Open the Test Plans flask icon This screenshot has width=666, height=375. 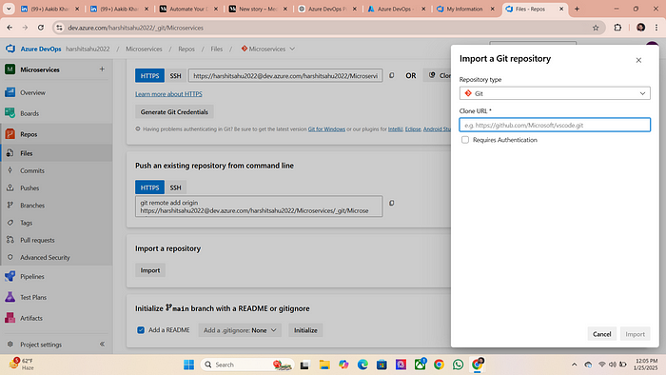click(x=10, y=297)
